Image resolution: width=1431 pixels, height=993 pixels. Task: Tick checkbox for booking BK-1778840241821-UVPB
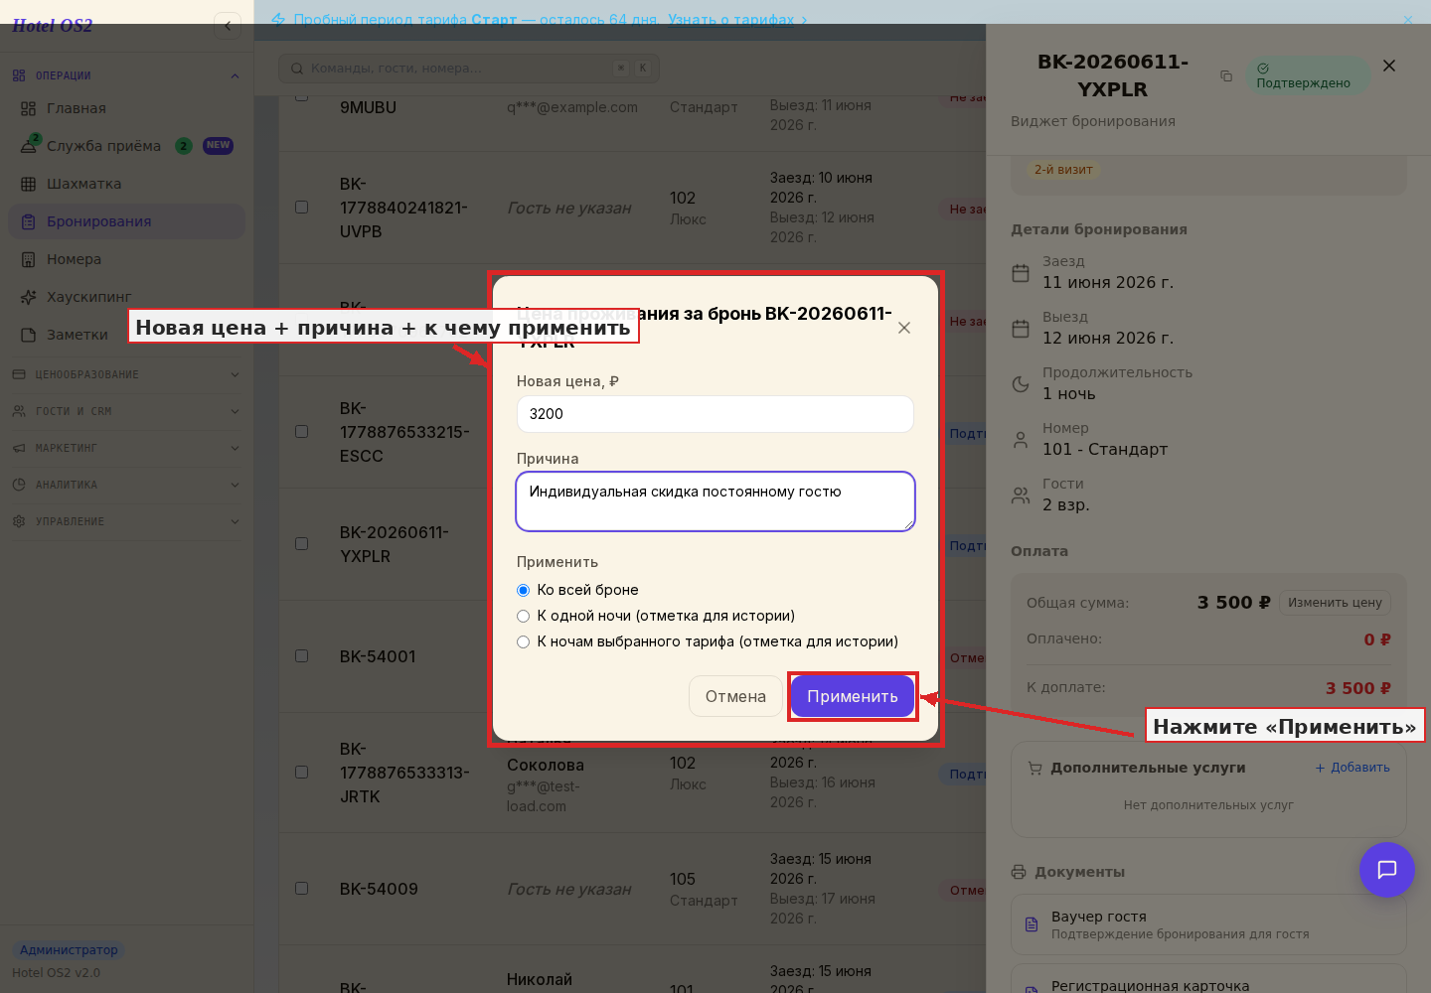point(301,208)
